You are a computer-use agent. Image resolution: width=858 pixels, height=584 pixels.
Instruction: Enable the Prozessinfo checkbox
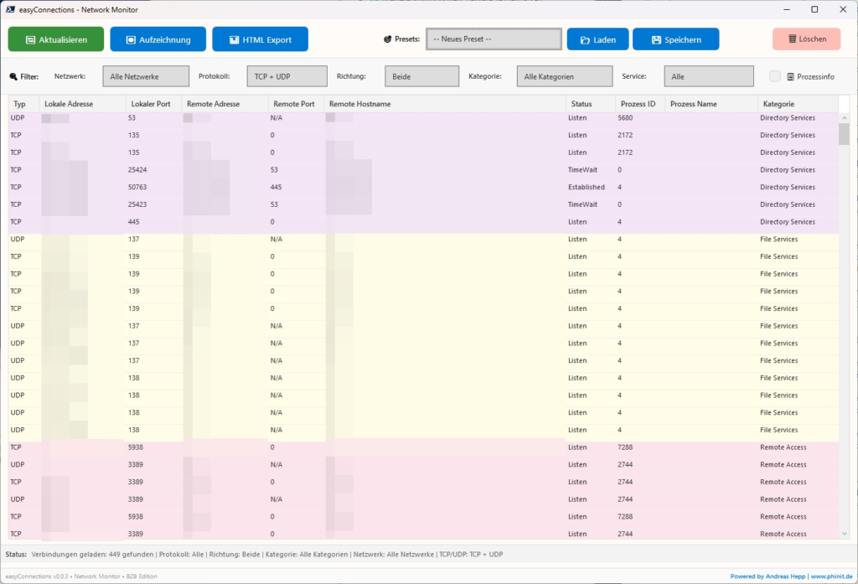tap(775, 76)
